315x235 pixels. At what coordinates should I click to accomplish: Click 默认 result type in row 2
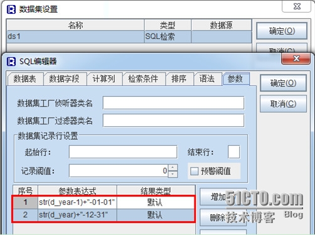156,215
